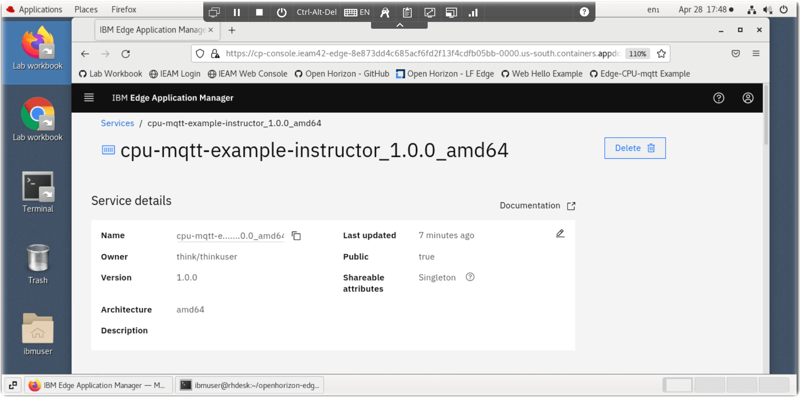Collapse the VM toolbar with chevron
This screenshot has width=800, height=397.
point(399,25)
